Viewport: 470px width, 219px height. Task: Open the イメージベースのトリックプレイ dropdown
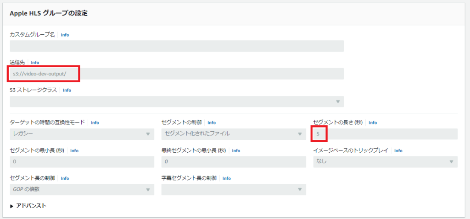pos(385,162)
